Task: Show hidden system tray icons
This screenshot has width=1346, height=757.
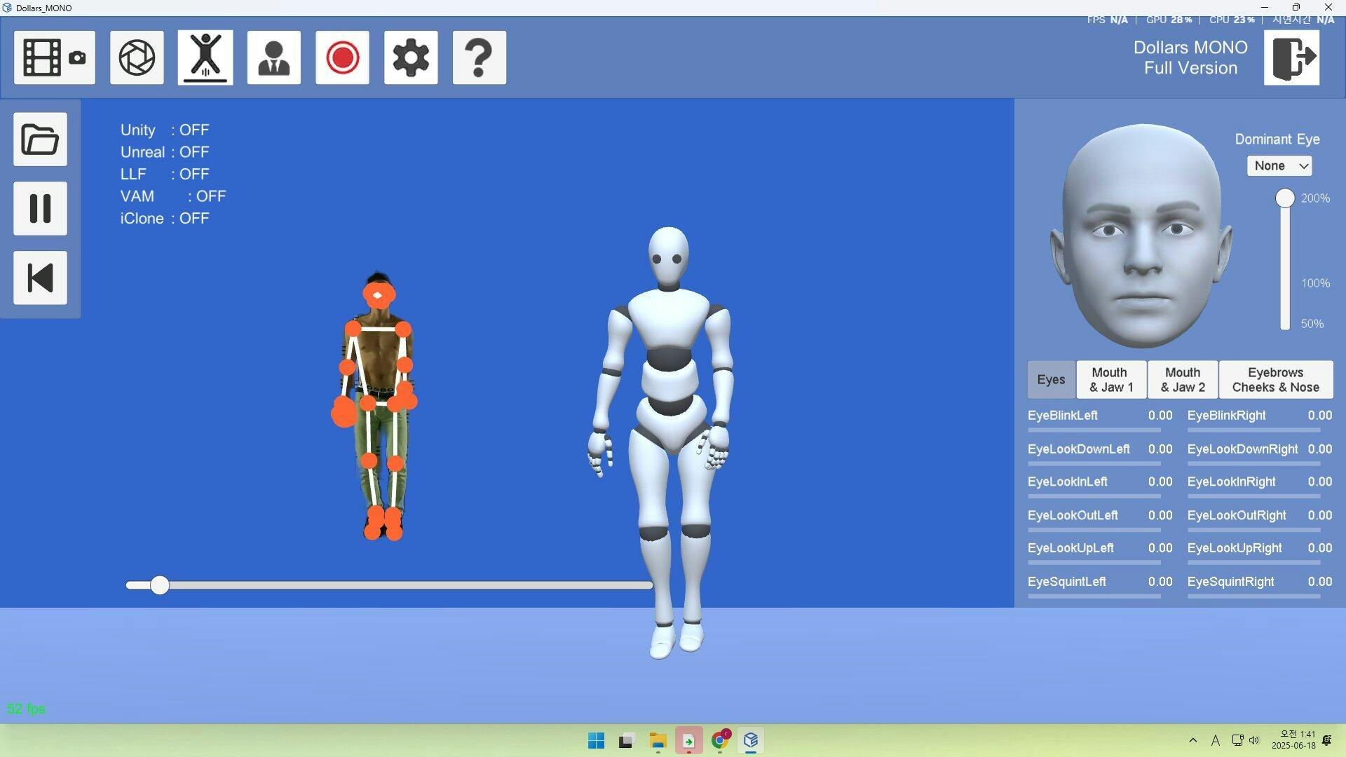Action: pos(1193,740)
